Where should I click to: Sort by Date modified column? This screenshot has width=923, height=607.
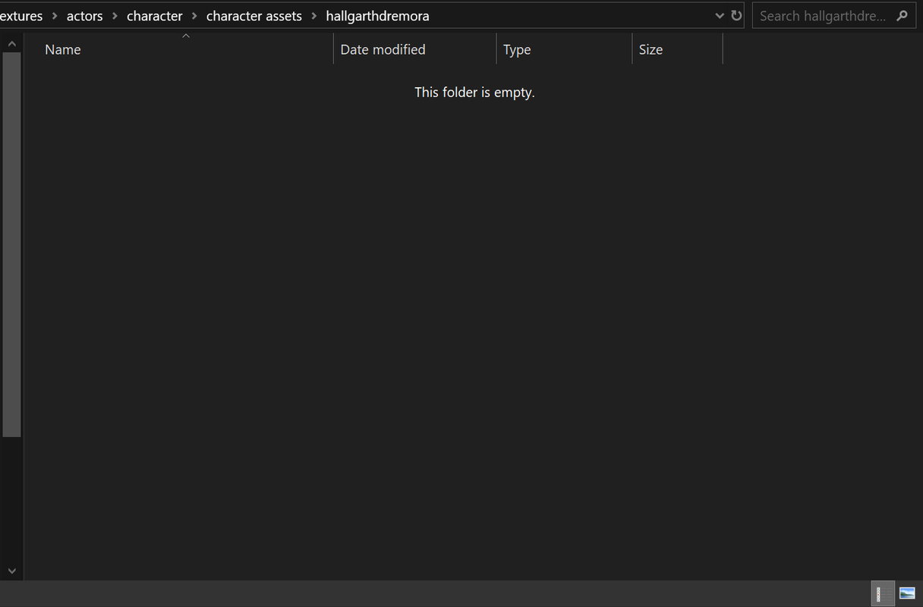pyautogui.click(x=414, y=49)
